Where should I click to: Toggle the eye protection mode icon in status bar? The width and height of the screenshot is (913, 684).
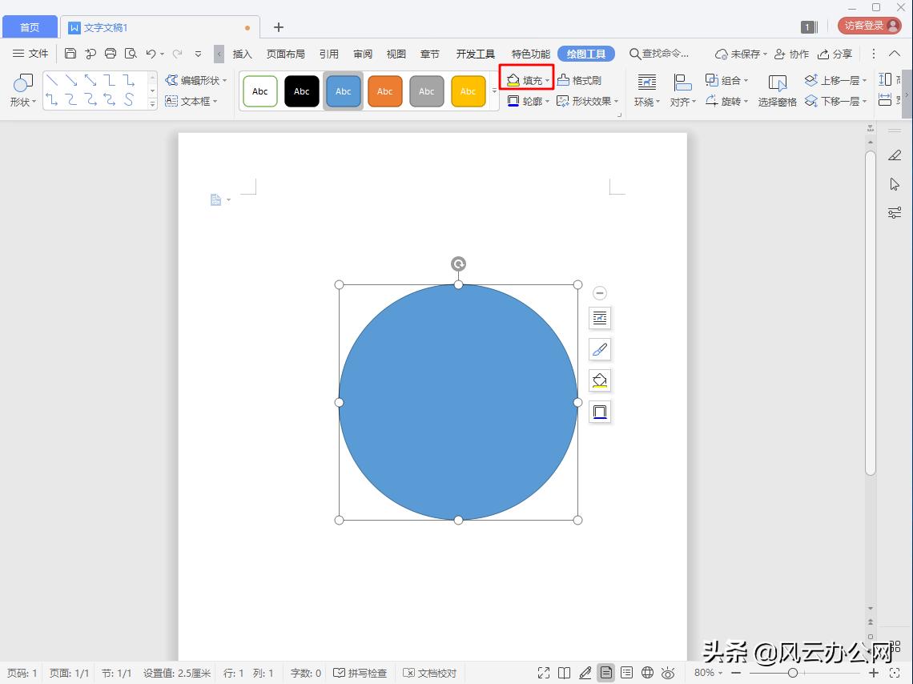click(669, 673)
